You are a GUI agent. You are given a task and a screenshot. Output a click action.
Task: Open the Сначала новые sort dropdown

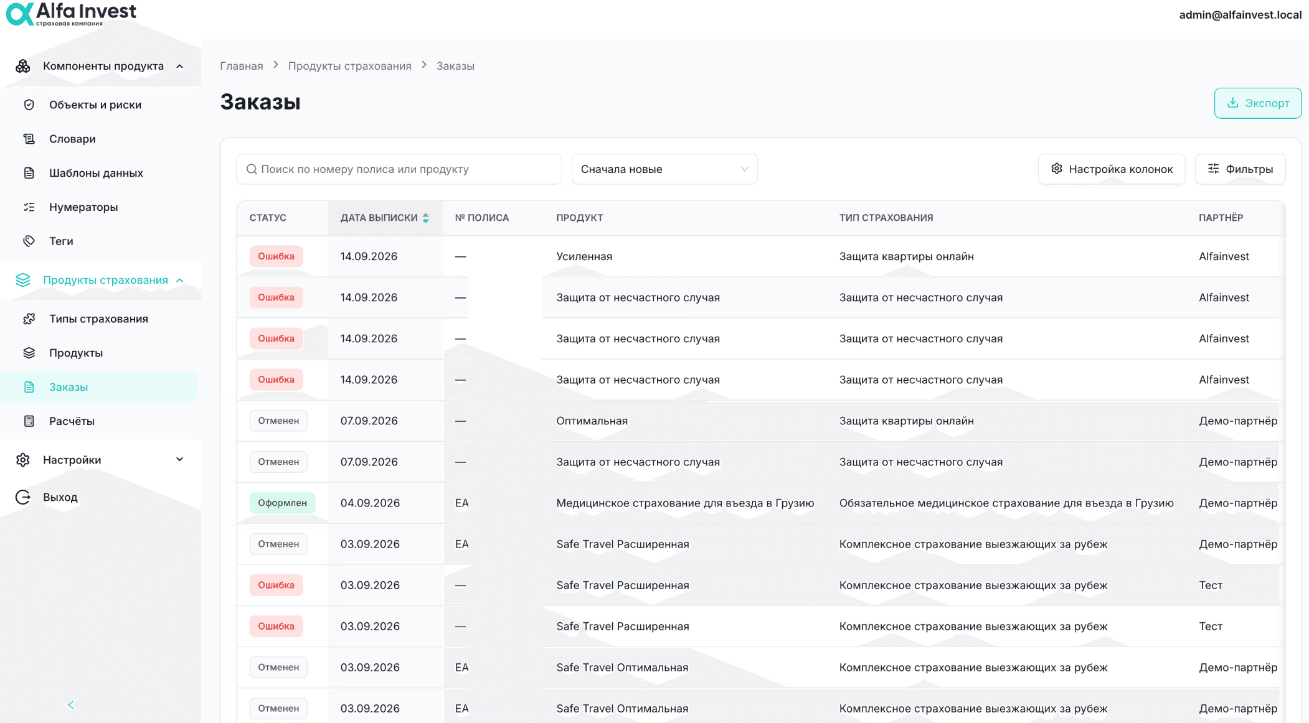tap(664, 169)
